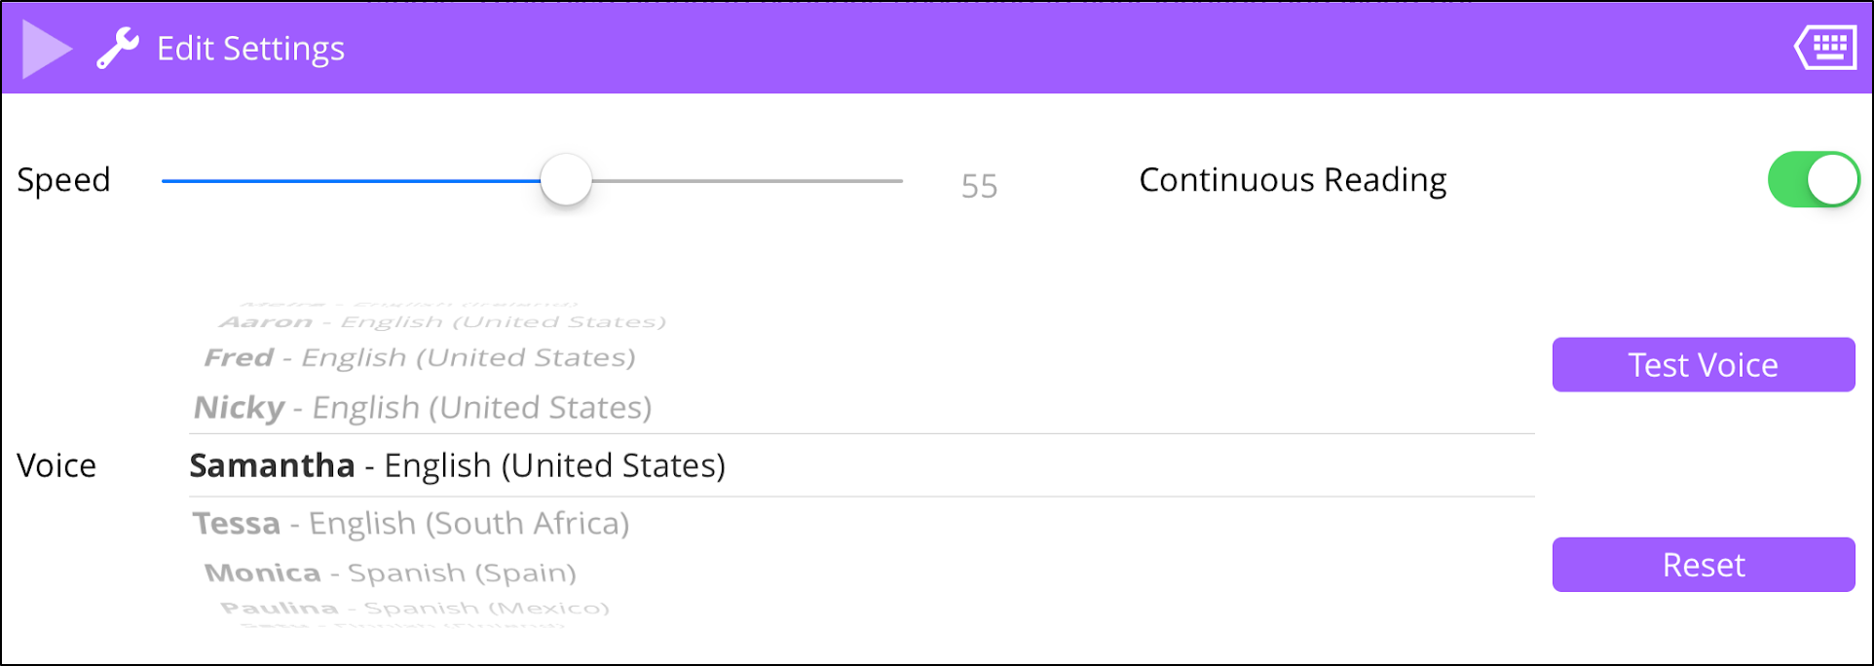Image resolution: width=1874 pixels, height=666 pixels.
Task: Click the Speed slider thumb
Action: pos(566,180)
